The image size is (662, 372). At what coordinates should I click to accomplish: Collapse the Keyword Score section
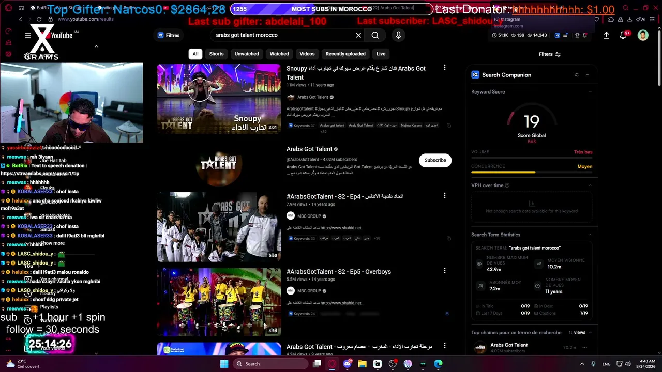[590, 92]
